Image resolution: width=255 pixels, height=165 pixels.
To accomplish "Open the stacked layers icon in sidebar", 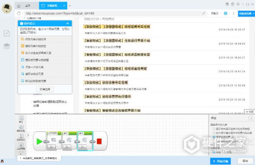I will [x=7, y=46].
